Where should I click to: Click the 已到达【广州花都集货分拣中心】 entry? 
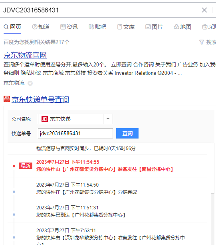coord(81,215)
